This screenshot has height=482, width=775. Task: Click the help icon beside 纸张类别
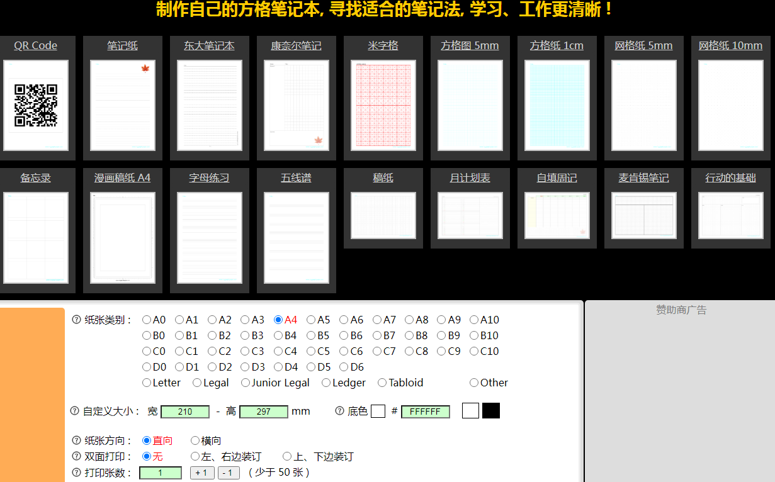[77, 320]
